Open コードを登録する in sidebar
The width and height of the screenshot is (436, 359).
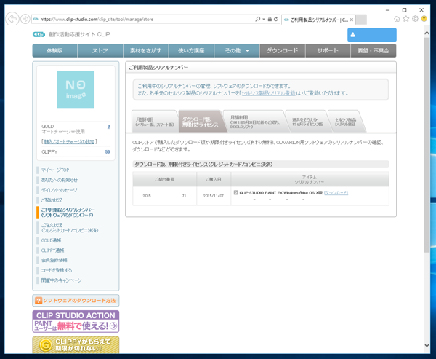point(57,270)
